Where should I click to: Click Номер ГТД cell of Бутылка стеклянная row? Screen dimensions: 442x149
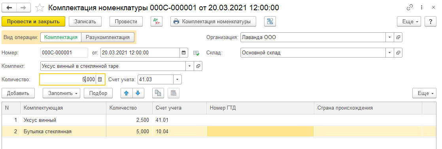pyautogui.click(x=261, y=131)
